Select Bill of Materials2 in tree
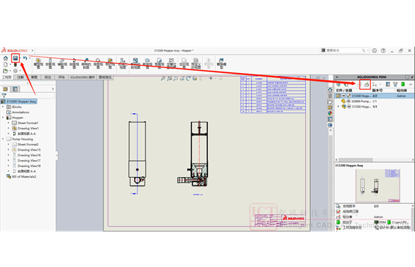This screenshot has height=267, width=415. [x=24, y=176]
